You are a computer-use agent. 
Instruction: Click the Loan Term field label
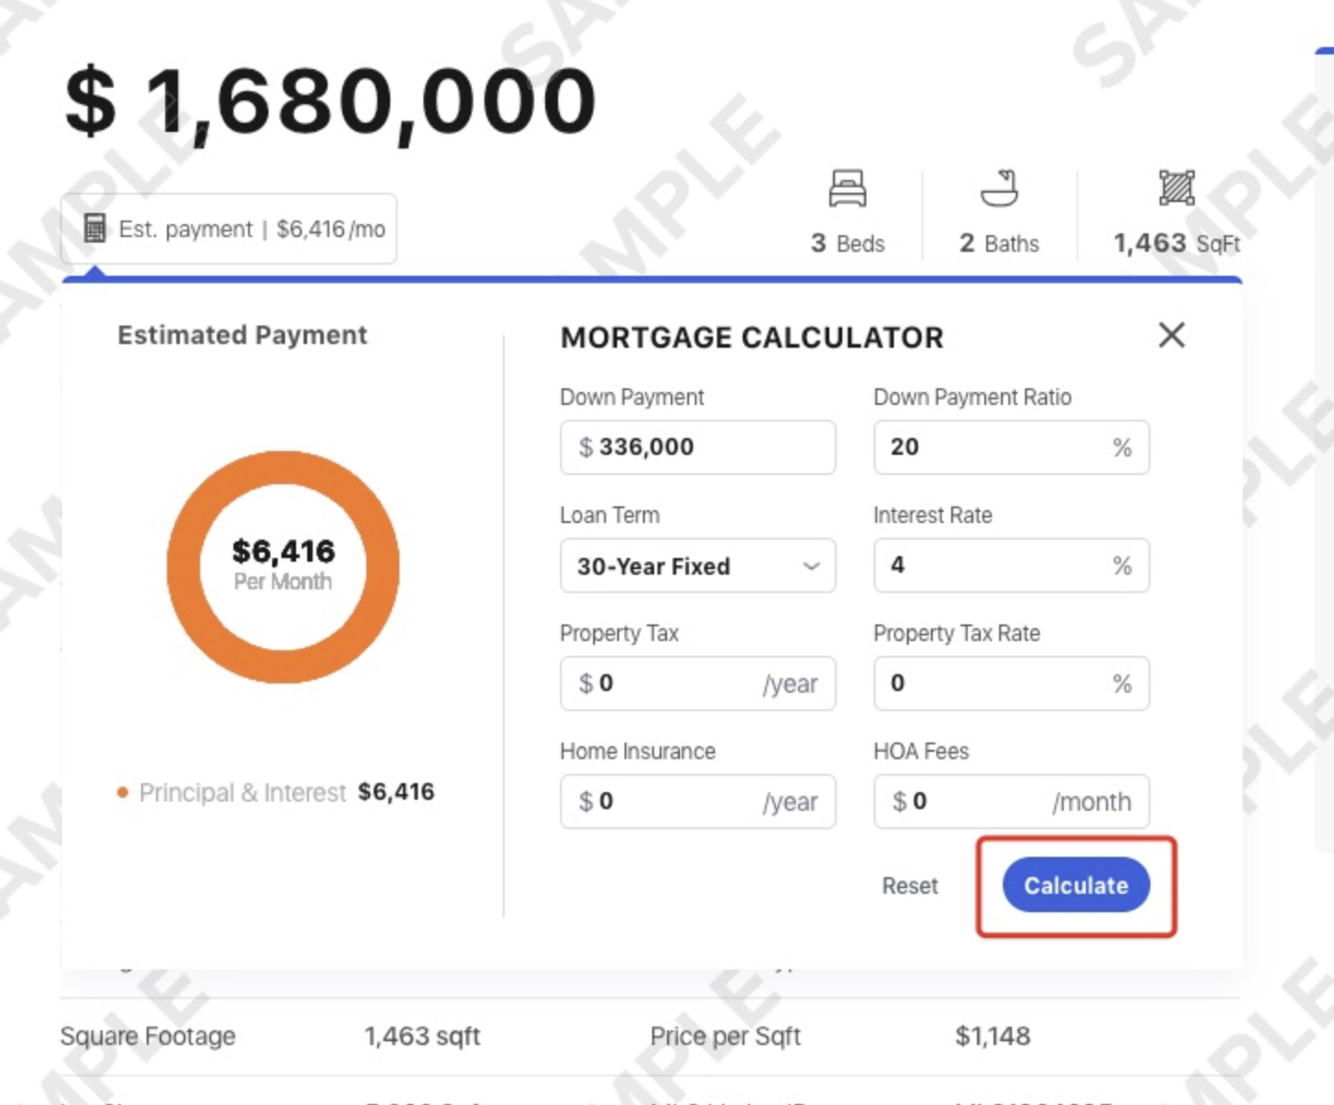pos(610,516)
